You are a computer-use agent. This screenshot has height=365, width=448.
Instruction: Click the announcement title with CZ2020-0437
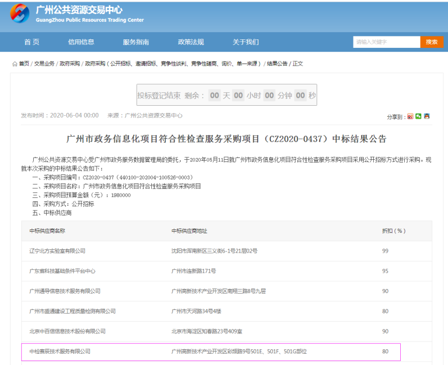(227, 139)
